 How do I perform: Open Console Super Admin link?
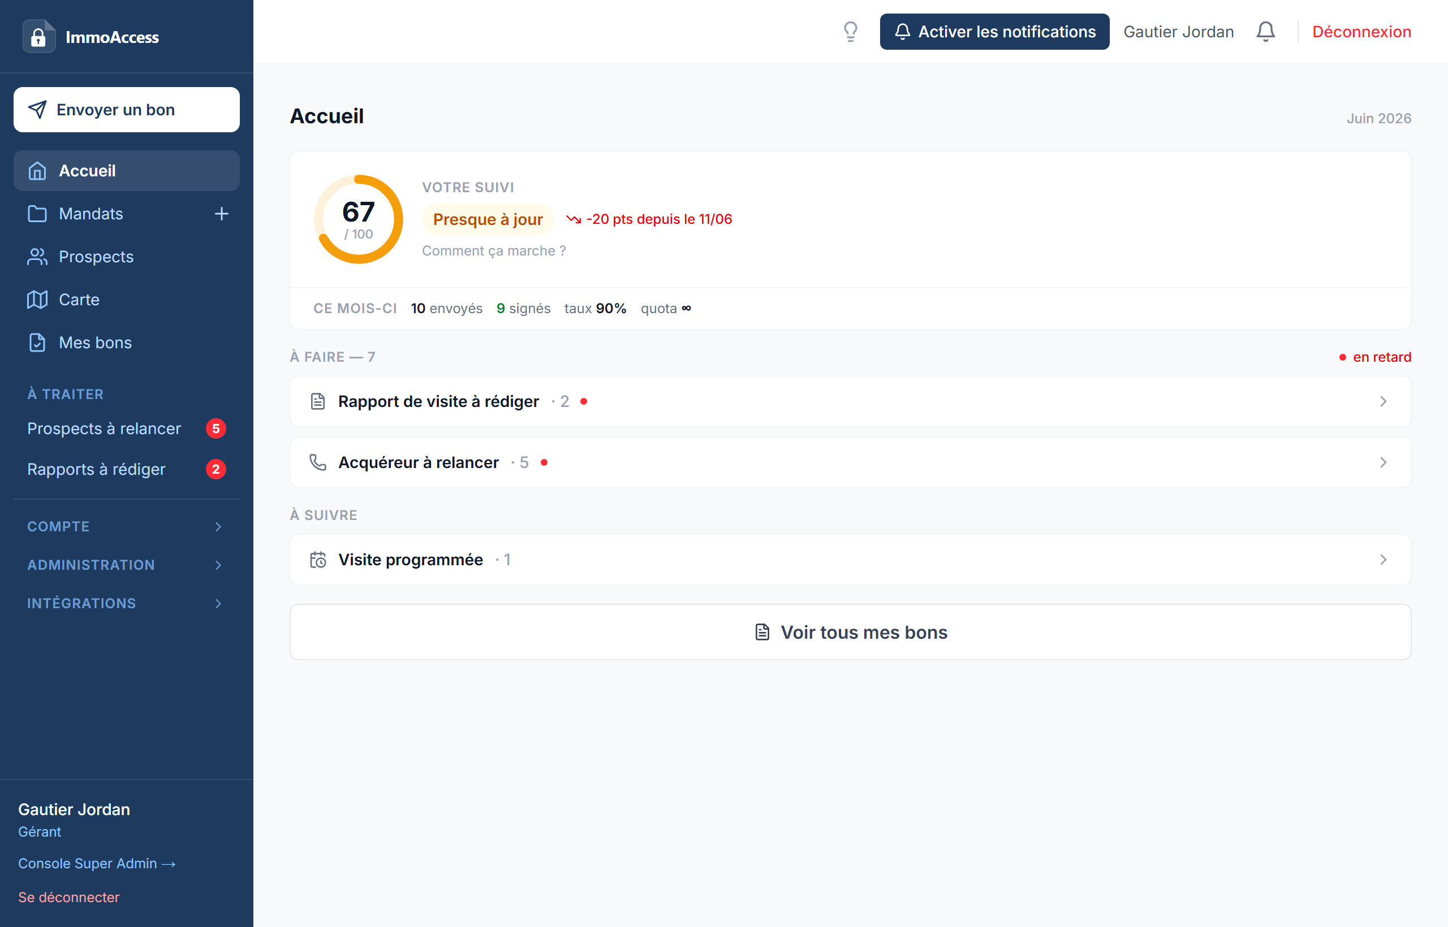pos(97,864)
